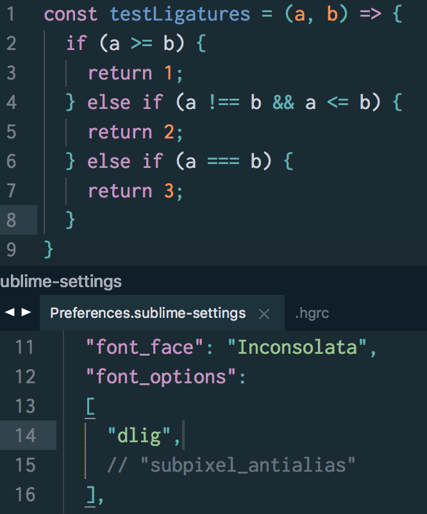Image resolution: width=427 pixels, height=514 pixels.
Task: Click the testLigatures function name
Action: (x=180, y=13)
